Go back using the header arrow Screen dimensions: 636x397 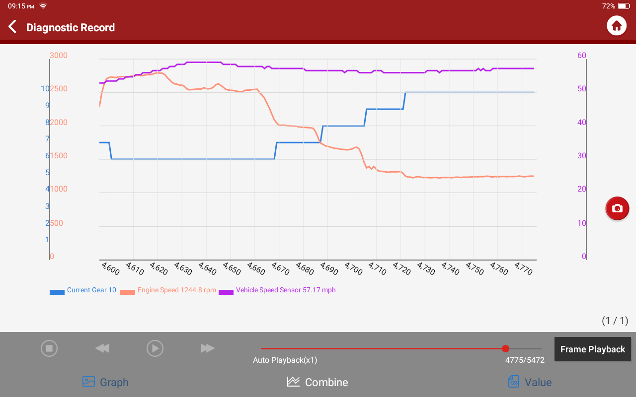coord(13,27)
